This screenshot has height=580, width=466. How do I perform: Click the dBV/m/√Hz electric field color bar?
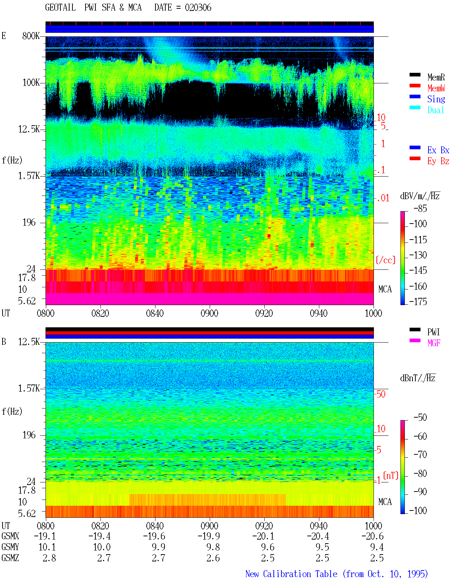tap(403, 258)
